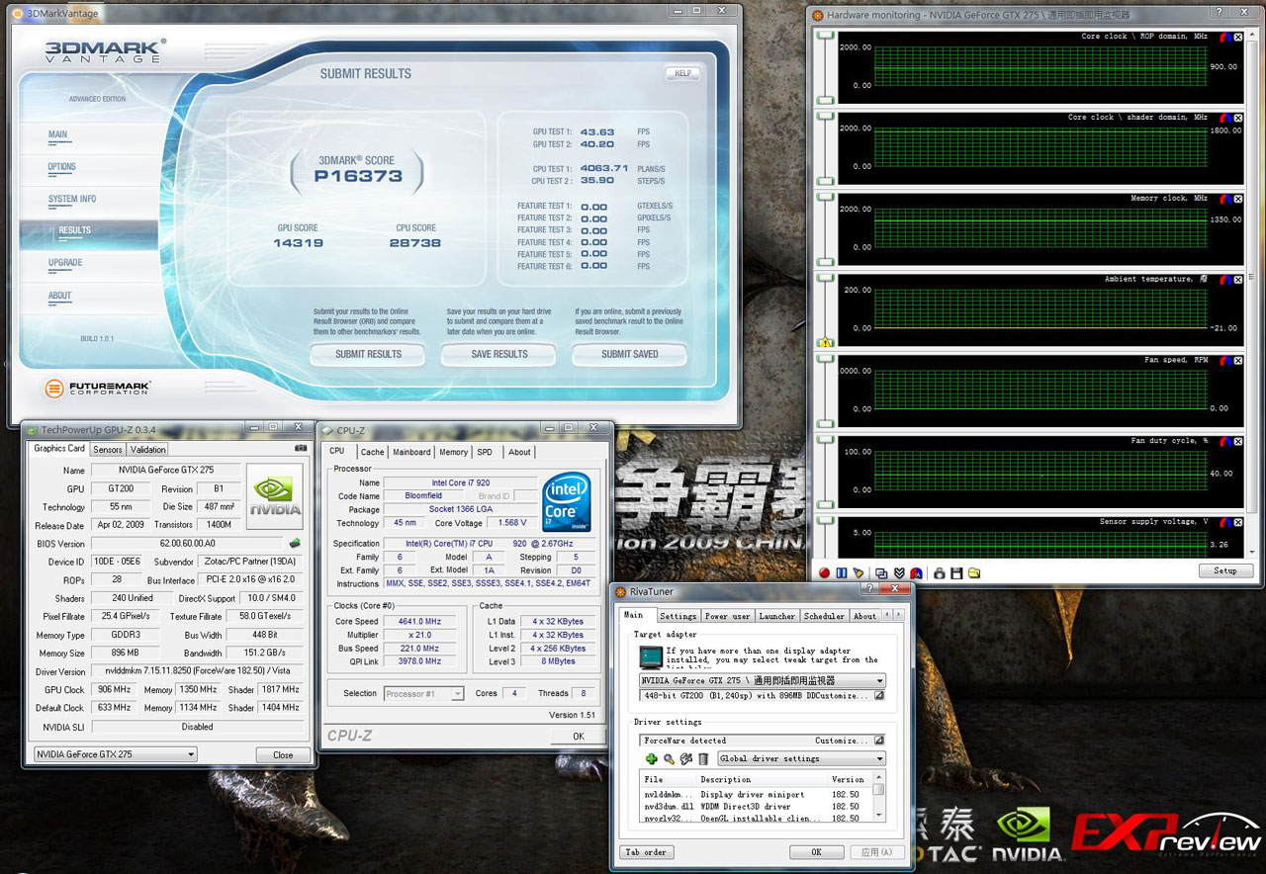Select UPGRADE in the 3DMark Vantage sidebar
The height and width of the screenshot is (874, 1266).
(65, 263)
